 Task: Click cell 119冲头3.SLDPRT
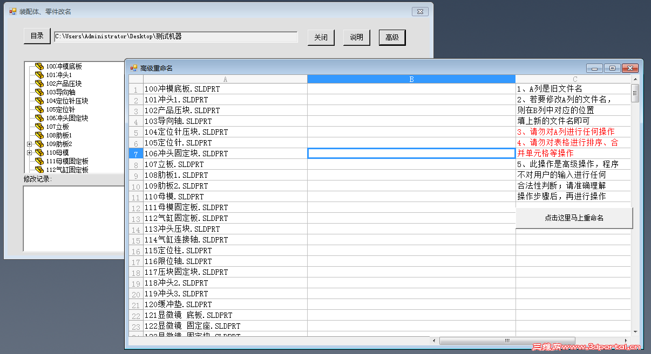225,294
